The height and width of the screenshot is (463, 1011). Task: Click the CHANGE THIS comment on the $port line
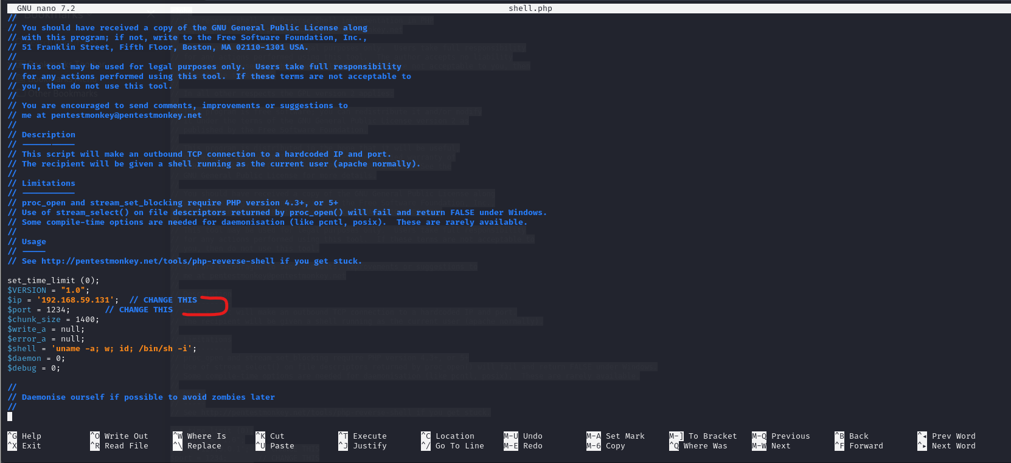click(139, 310)
